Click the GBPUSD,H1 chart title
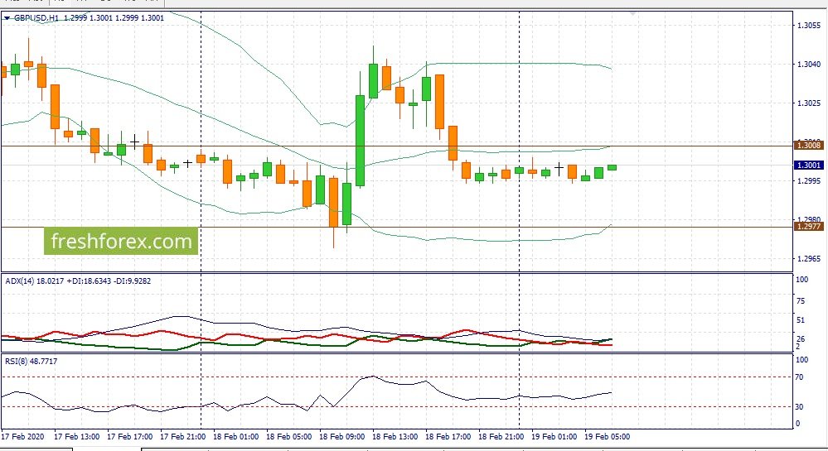Viewport: 828px width, 451px height. pos(36,18)
